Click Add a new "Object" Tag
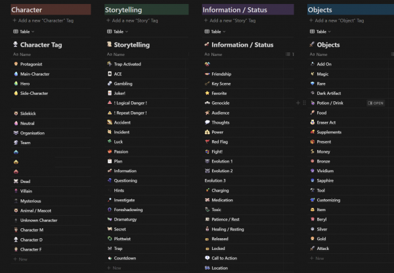Image resolution: width=394 pixels, height=273 pixels. coord(341,20)
